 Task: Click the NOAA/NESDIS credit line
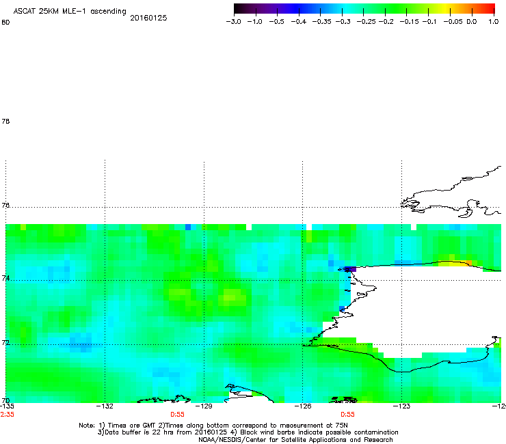coord(295,440)
